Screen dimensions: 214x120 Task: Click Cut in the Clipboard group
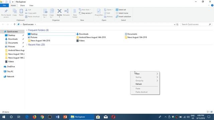tap(28, 10)
